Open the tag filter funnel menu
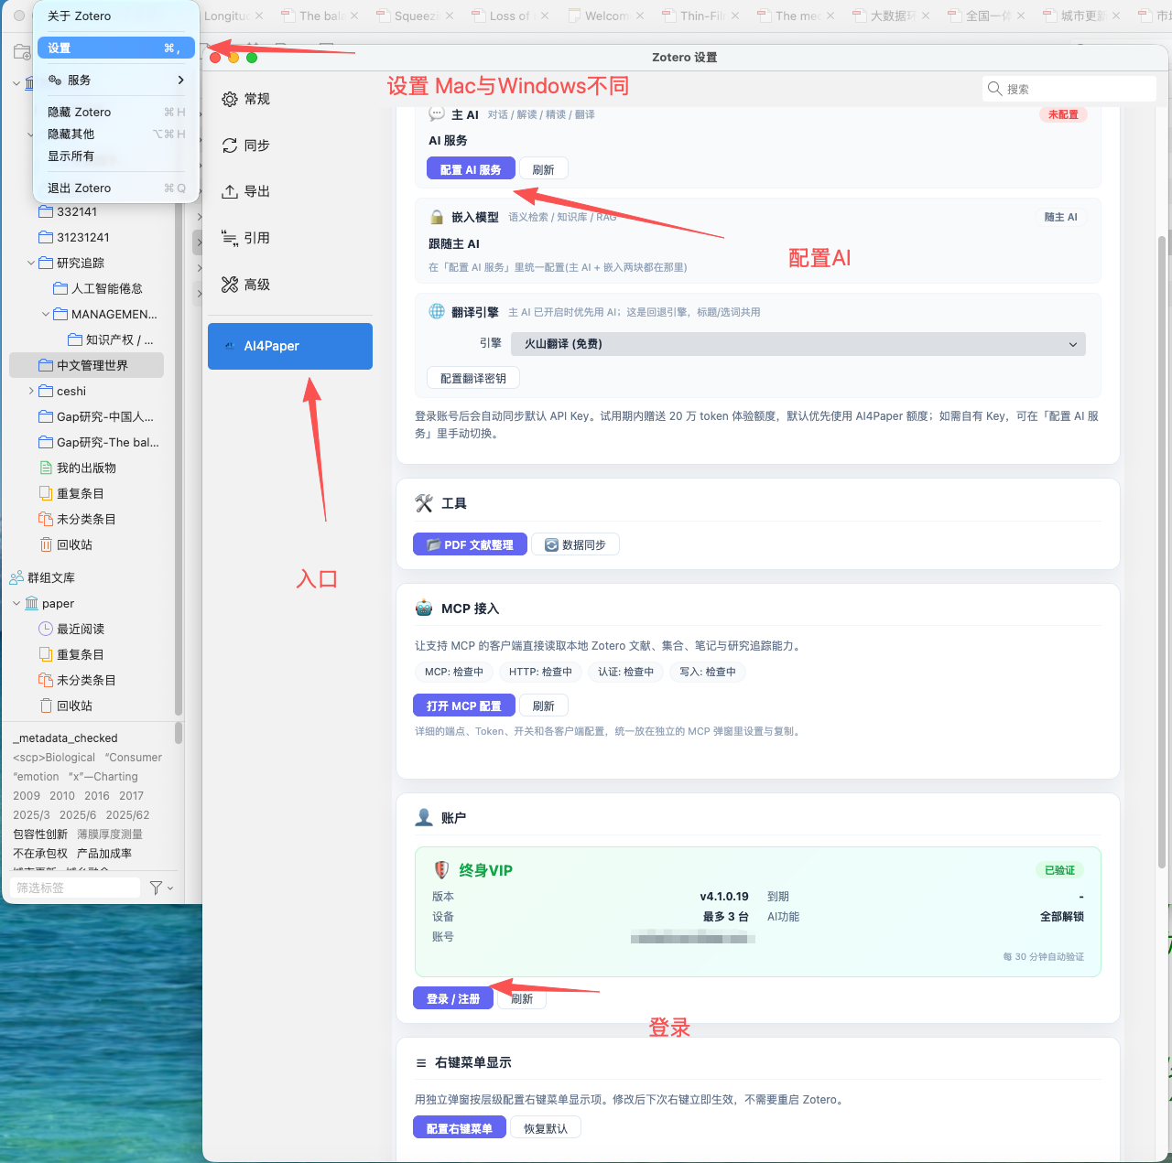 (x=160, y=888)
